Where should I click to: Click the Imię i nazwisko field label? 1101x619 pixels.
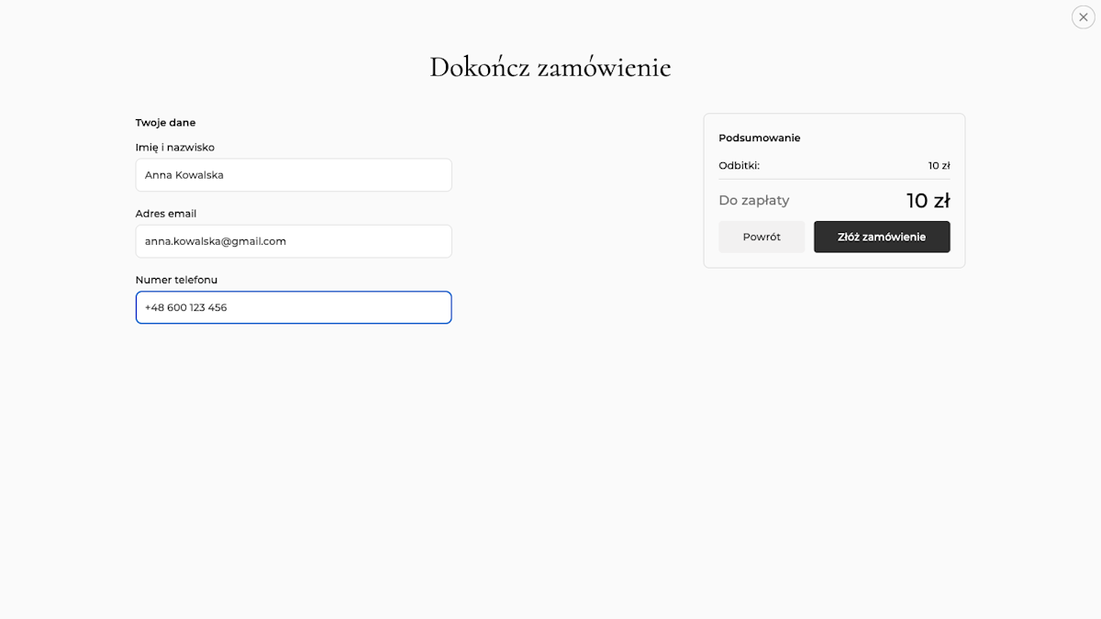175,147
